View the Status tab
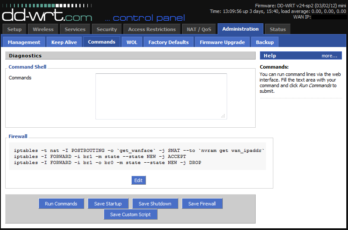The width and height of the screenshot is (348, 230). pyautogui.click(x=278, y=29)
